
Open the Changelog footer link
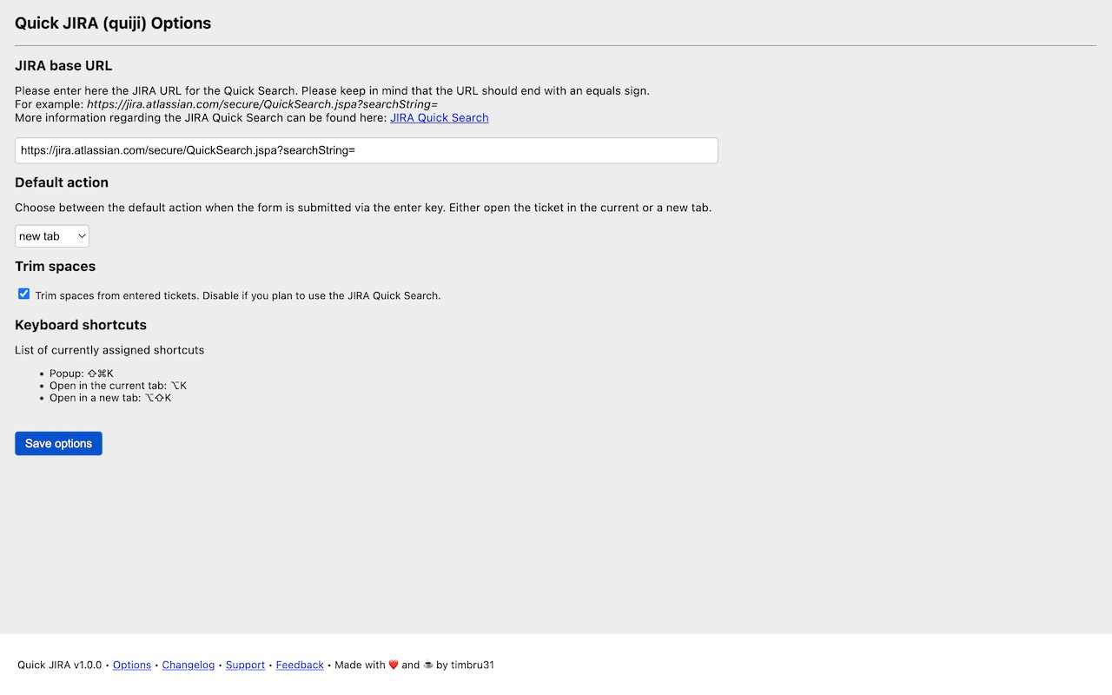coord(189,665)
